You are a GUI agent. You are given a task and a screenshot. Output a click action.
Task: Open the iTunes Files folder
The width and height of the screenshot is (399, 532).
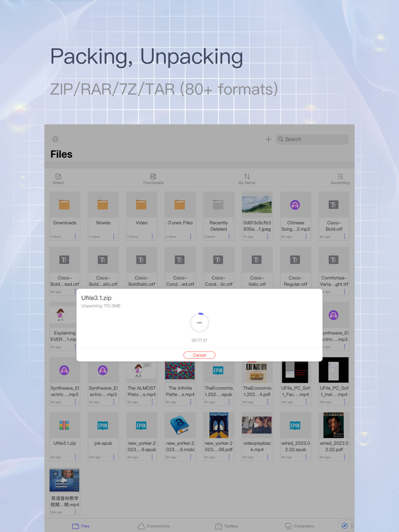(x=180, y=216)
